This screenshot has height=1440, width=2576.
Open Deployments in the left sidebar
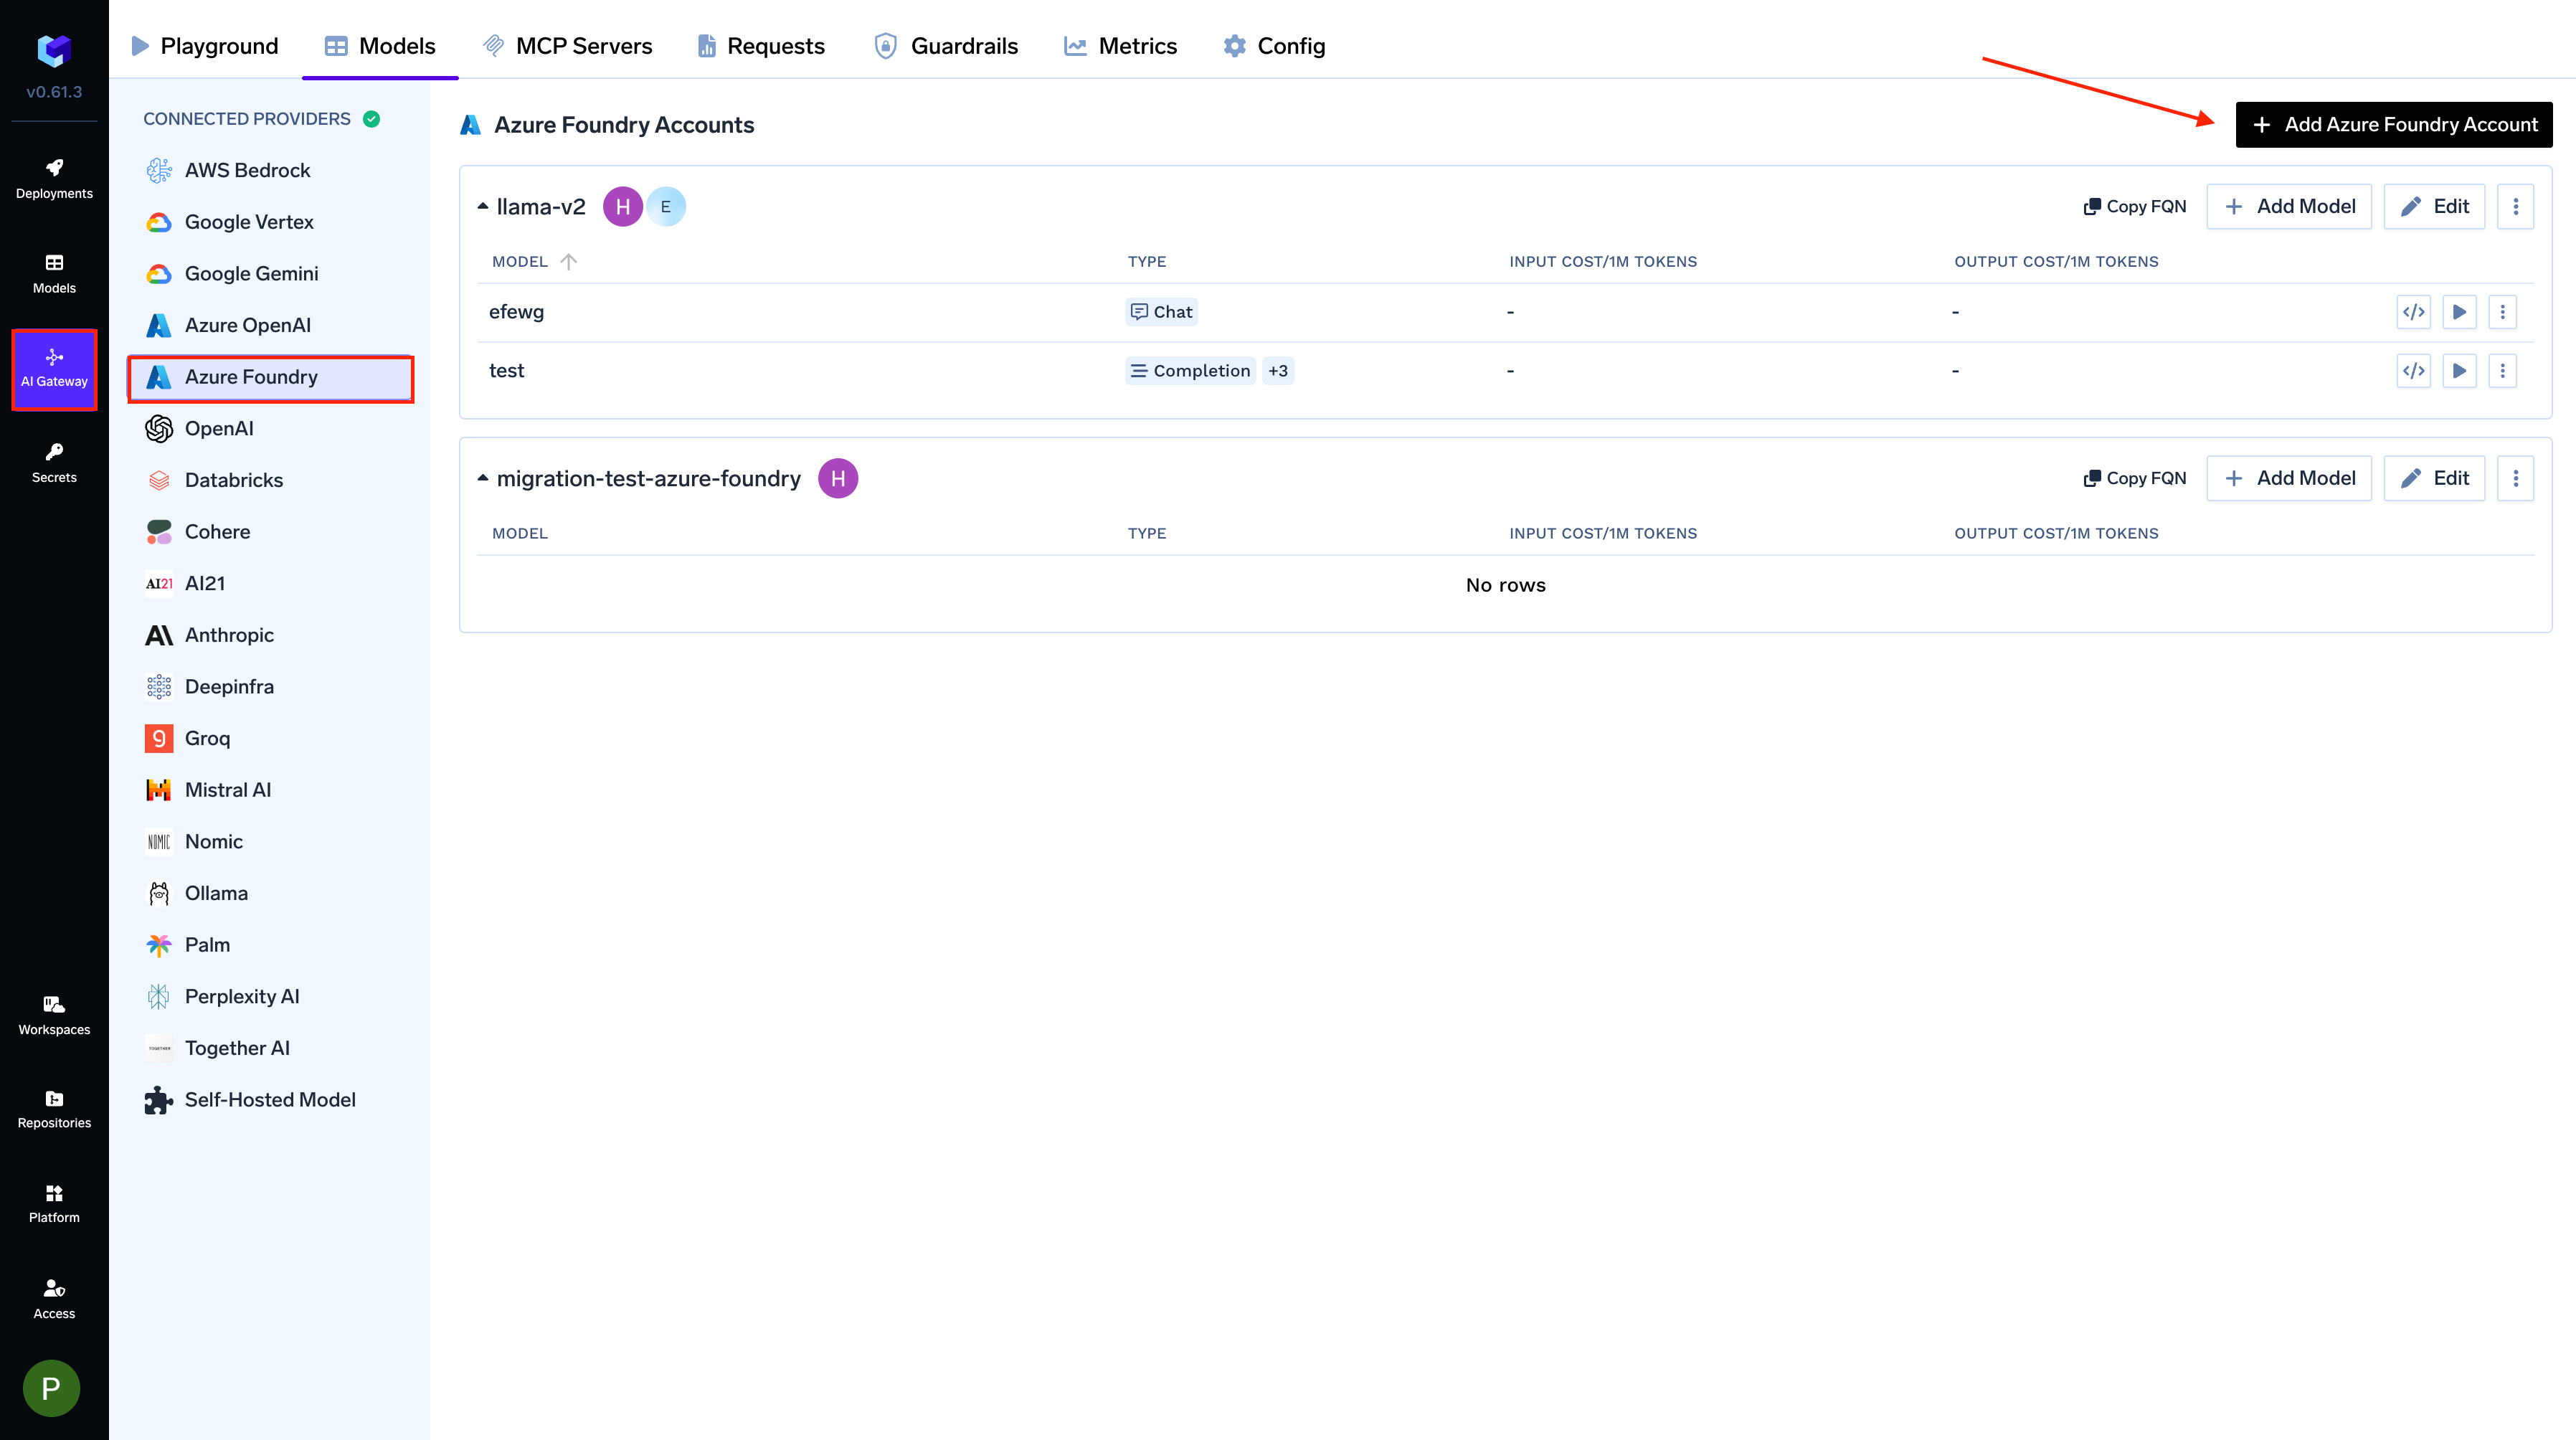tap(54, 179)
